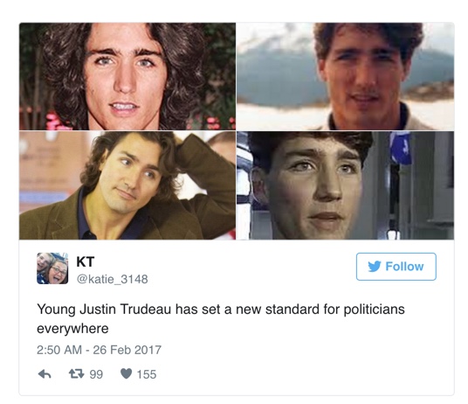Open the @katie_3148 handle link
468x404 pixels.
pos(113,279)
